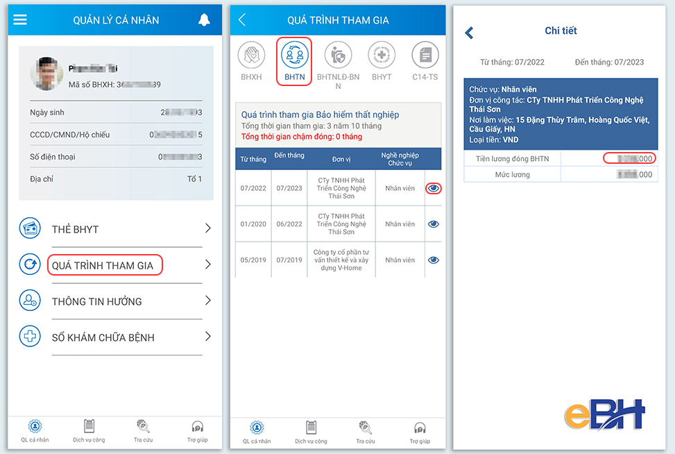Viewport: 675px width, 454px height.
Task: Tap the notification bell icon
Action: (x=204, y=20)
